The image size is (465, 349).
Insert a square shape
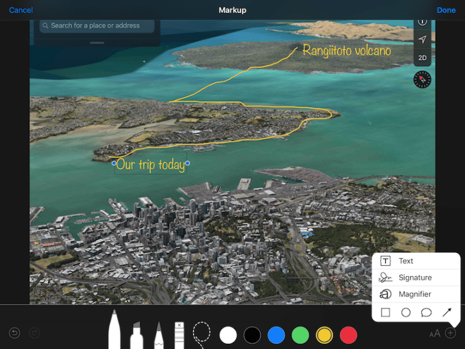click(x=385, y=312)
